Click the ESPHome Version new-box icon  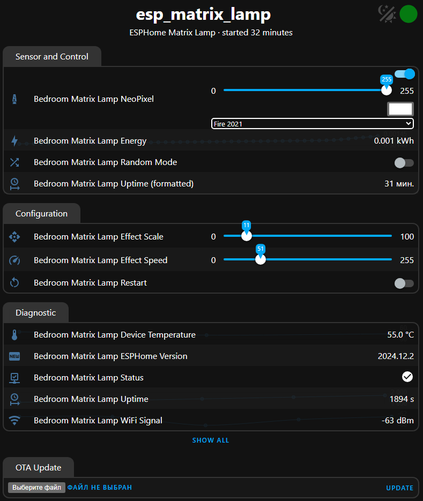tap(14, 356)
